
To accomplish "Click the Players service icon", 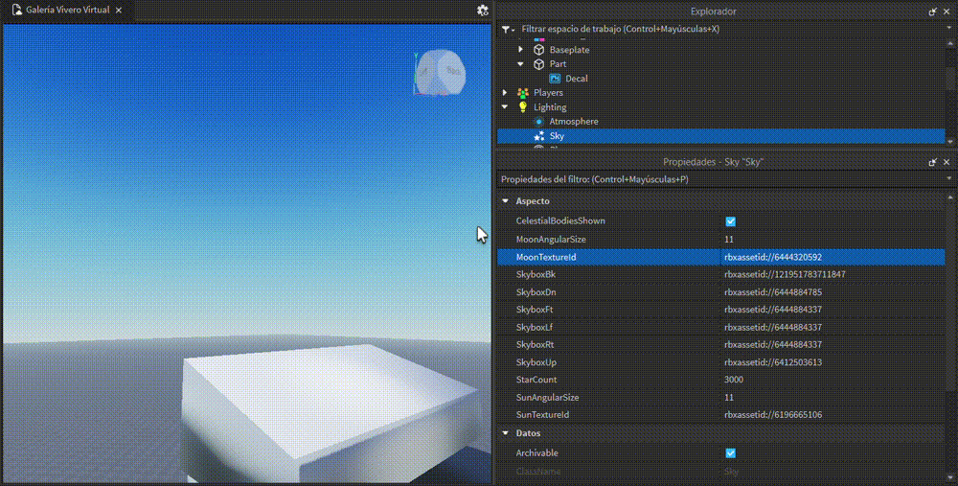I will pos(522,93).
